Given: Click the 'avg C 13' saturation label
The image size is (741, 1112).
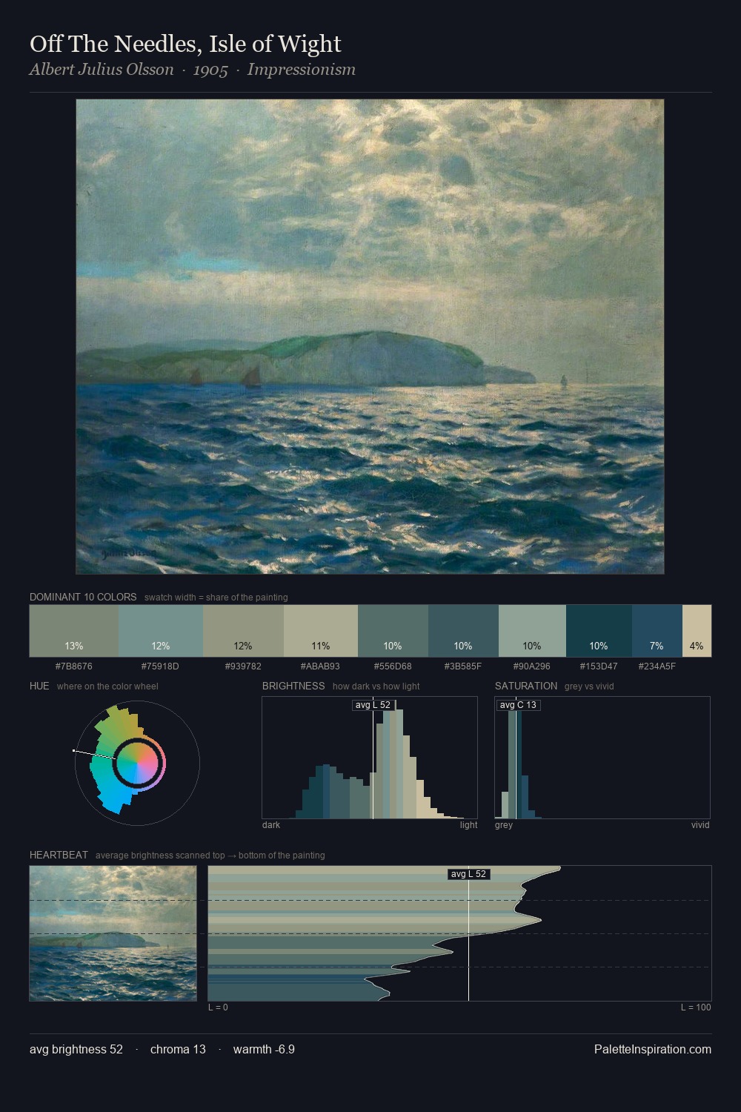Looking at the screenshot, I should click(518, 705).
